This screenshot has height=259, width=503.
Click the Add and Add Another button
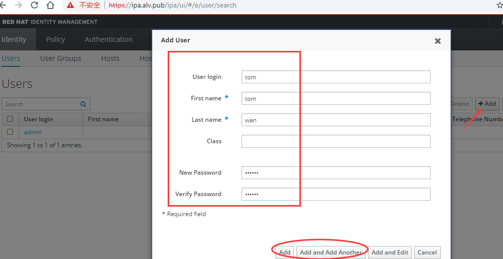pyautogui.click(x=331, y=252)
